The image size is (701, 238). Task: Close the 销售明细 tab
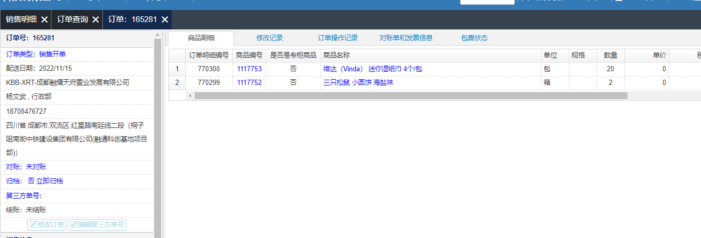tap(45, 19)
